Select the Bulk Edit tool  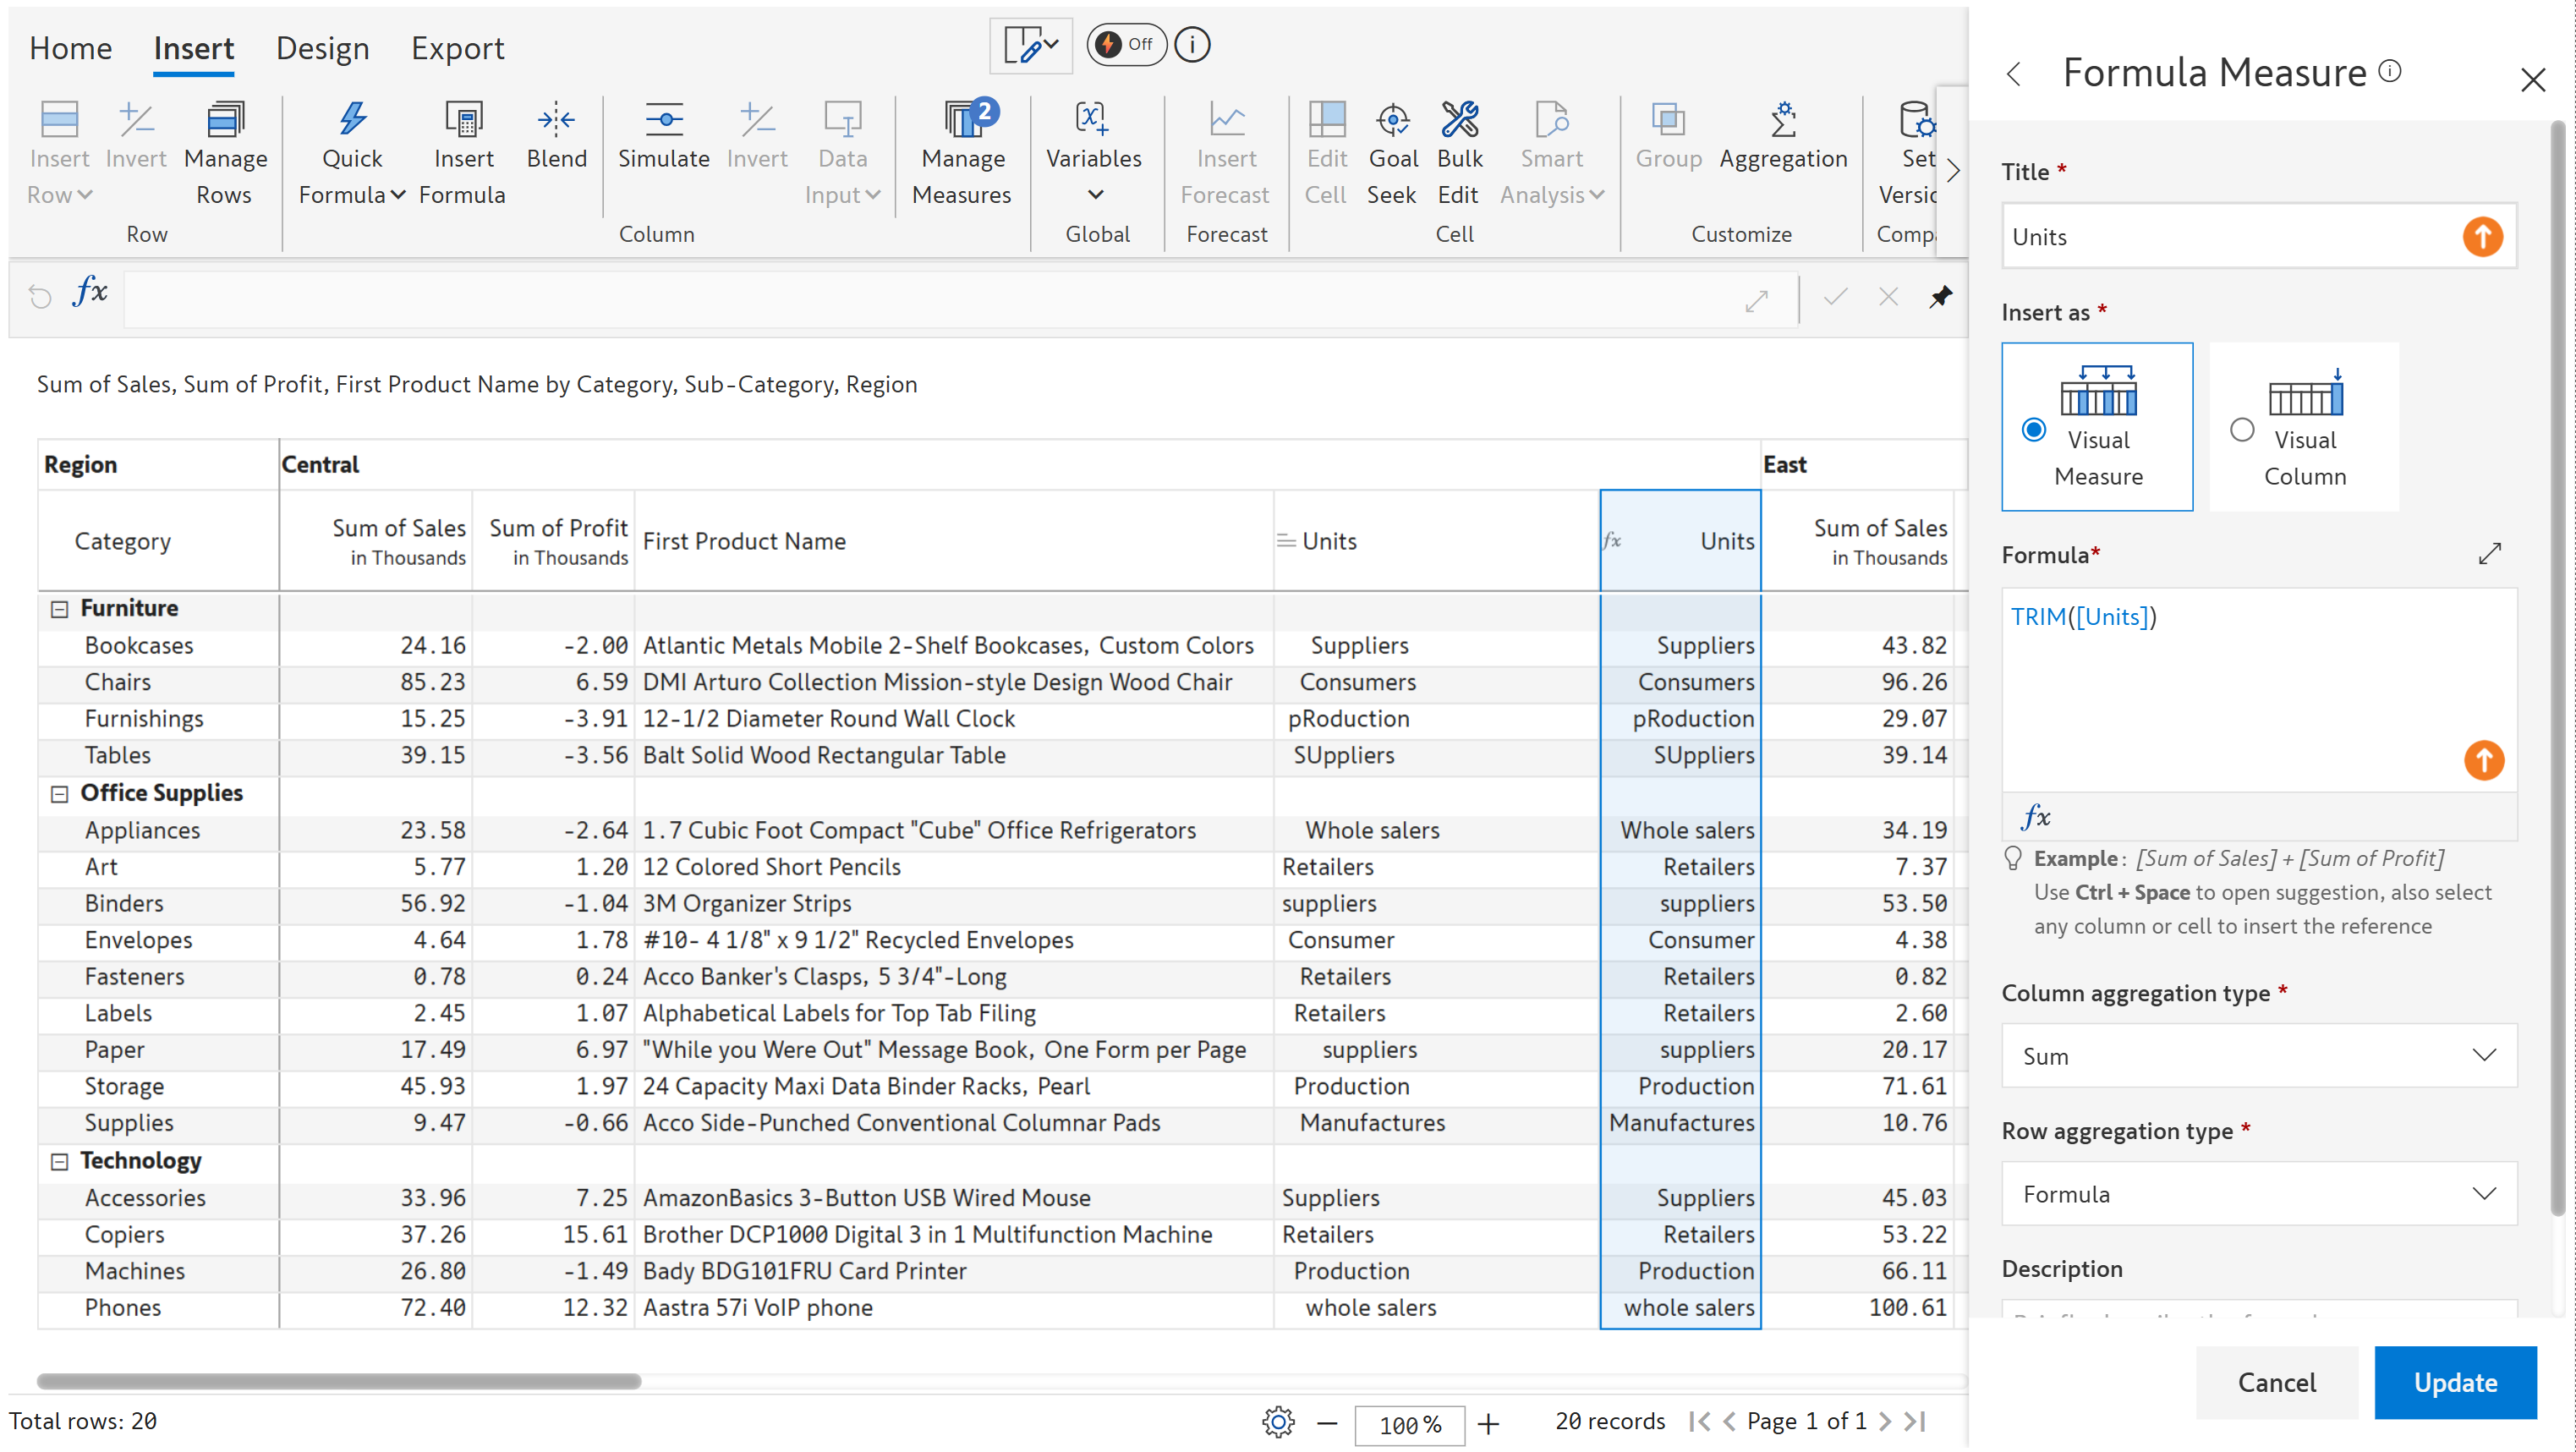point(1458,121)
